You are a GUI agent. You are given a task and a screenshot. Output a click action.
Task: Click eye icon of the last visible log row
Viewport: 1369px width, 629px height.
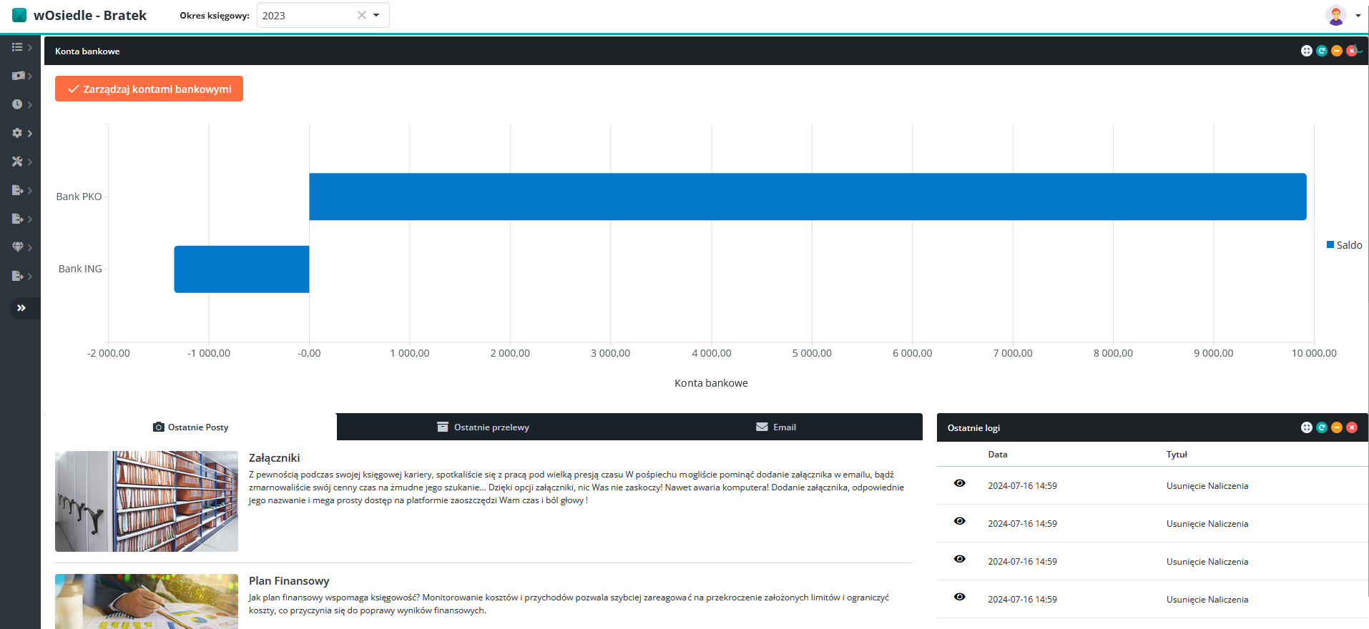click(960, 598)
